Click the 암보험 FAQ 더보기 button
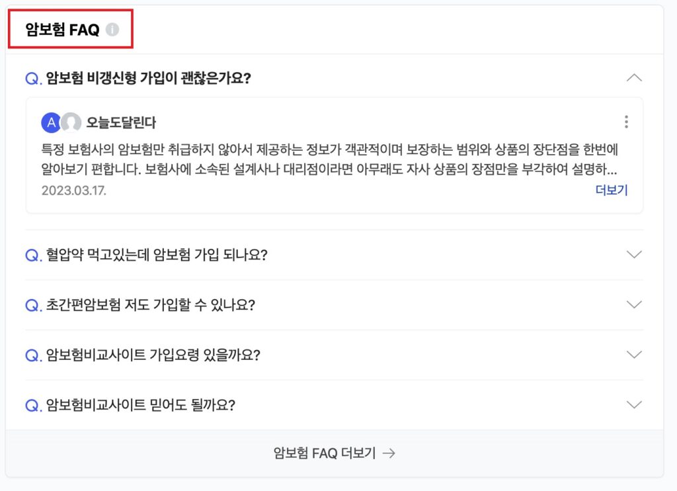Screen dimensions: 677x491 (334, 453)
